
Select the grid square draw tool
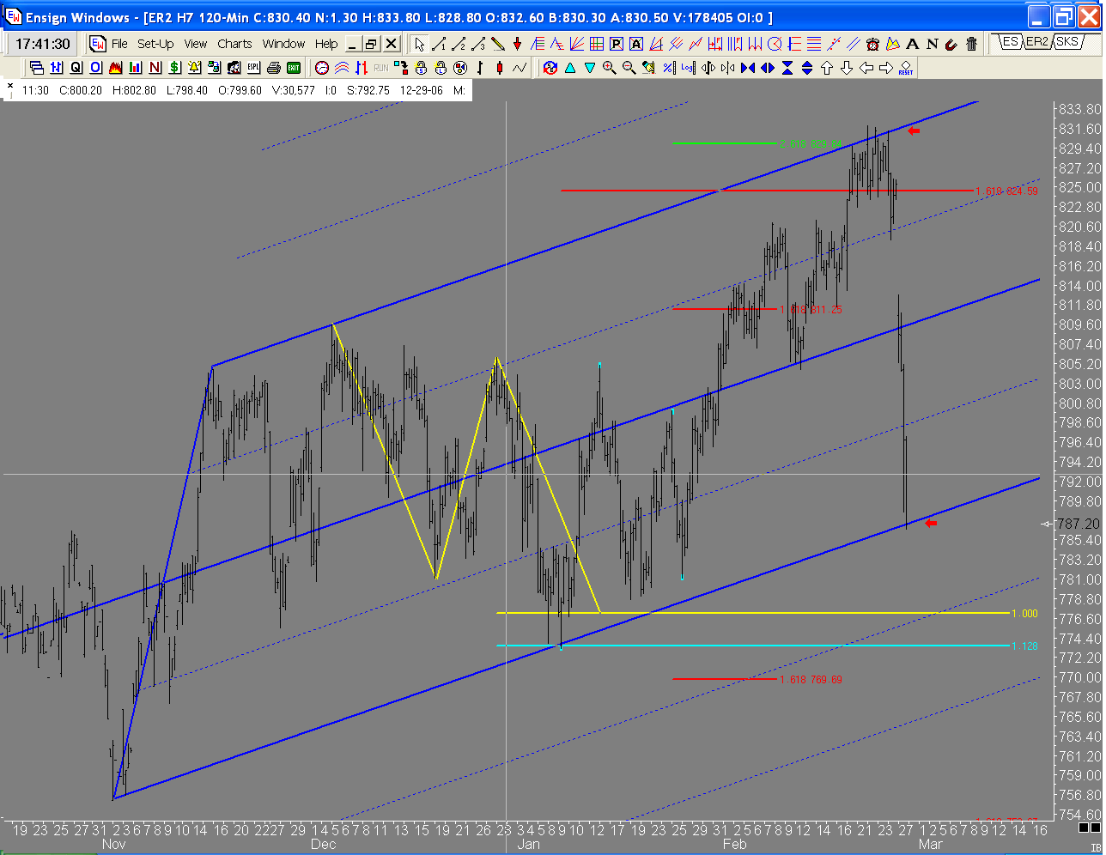597,44
